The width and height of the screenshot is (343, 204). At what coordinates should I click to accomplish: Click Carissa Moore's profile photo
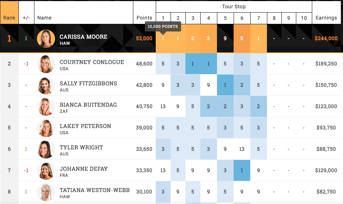point(46,38)
